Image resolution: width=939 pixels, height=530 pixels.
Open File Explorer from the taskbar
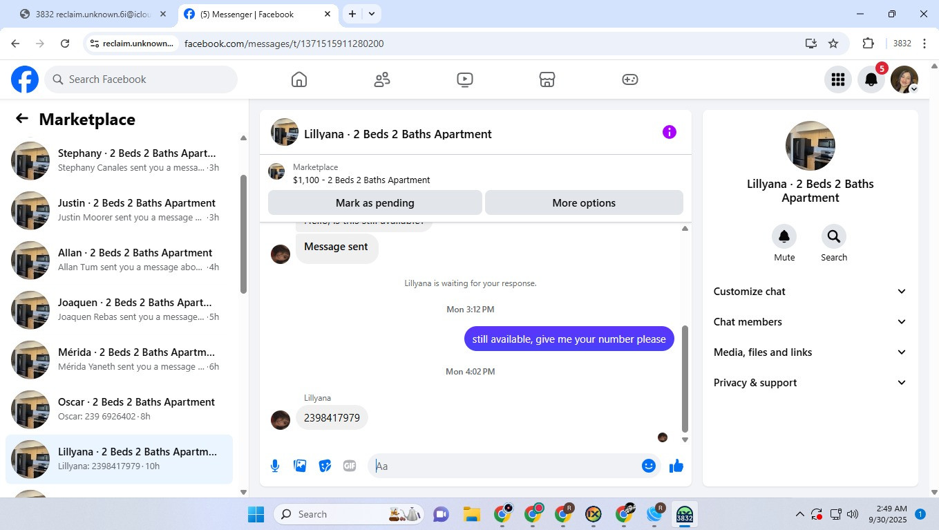(472, 514)
